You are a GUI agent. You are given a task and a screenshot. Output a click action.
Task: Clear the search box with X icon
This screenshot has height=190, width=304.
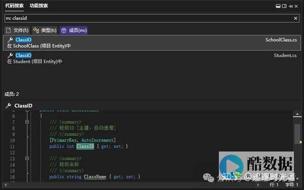[x=295, y=18]
